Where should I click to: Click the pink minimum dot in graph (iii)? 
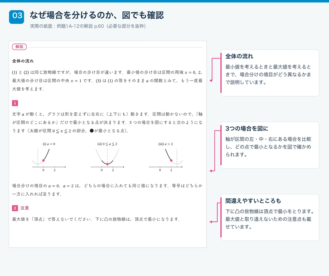[171, 160]
